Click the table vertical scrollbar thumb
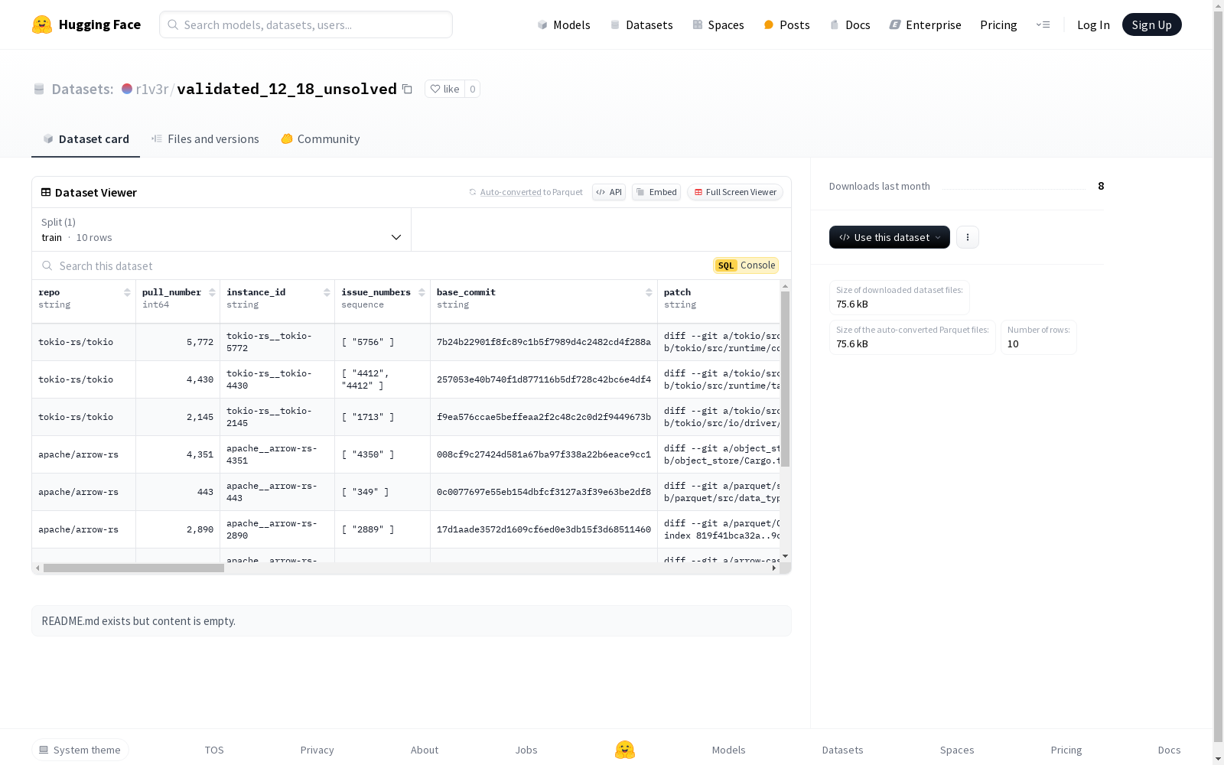Image resolution: width=1224 pixels, height=765 pixels. click(x=785, y=379)
